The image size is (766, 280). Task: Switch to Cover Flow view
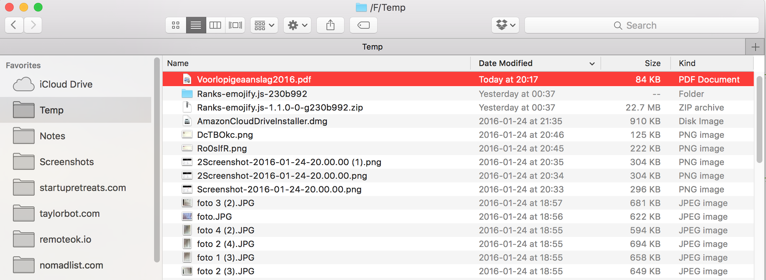tap(235, 25)
